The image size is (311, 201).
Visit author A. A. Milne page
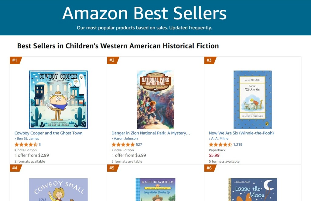point(219,138)
